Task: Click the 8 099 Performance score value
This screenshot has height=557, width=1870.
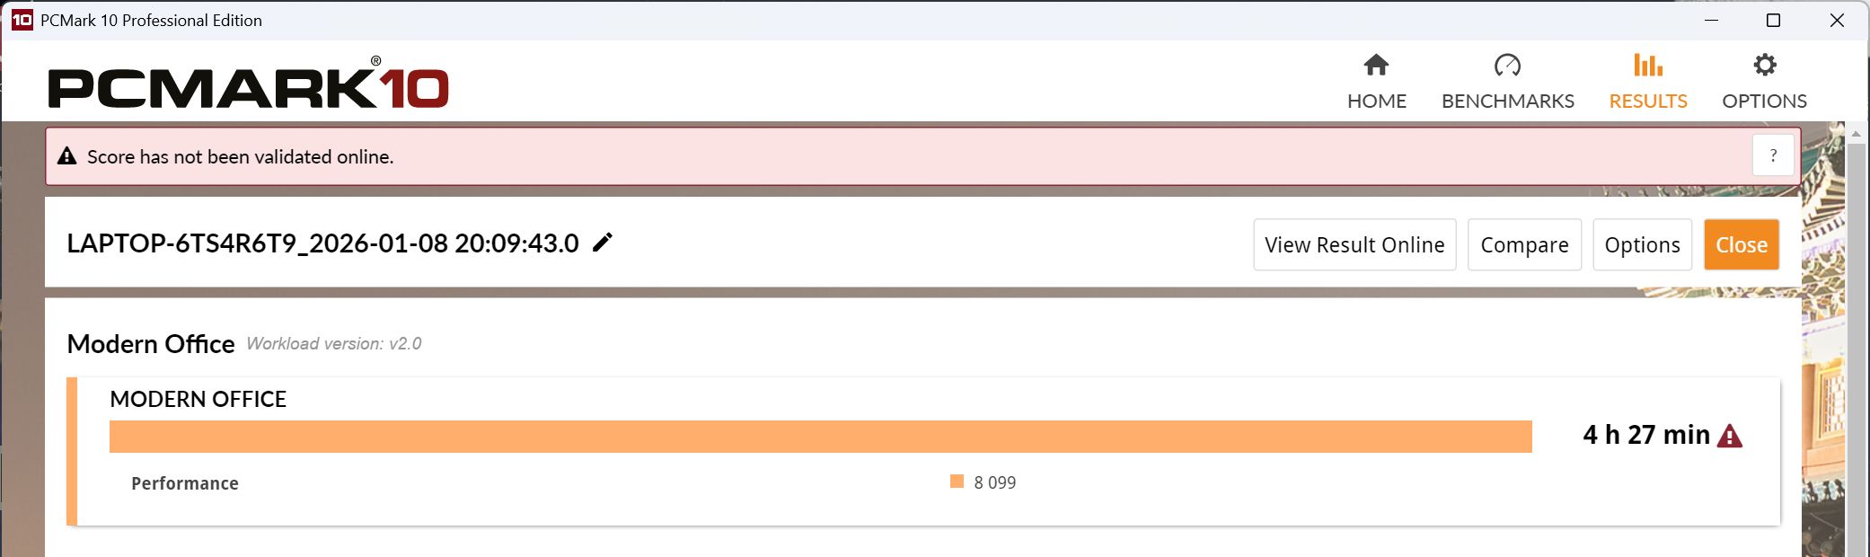Action: coord(994,482)
